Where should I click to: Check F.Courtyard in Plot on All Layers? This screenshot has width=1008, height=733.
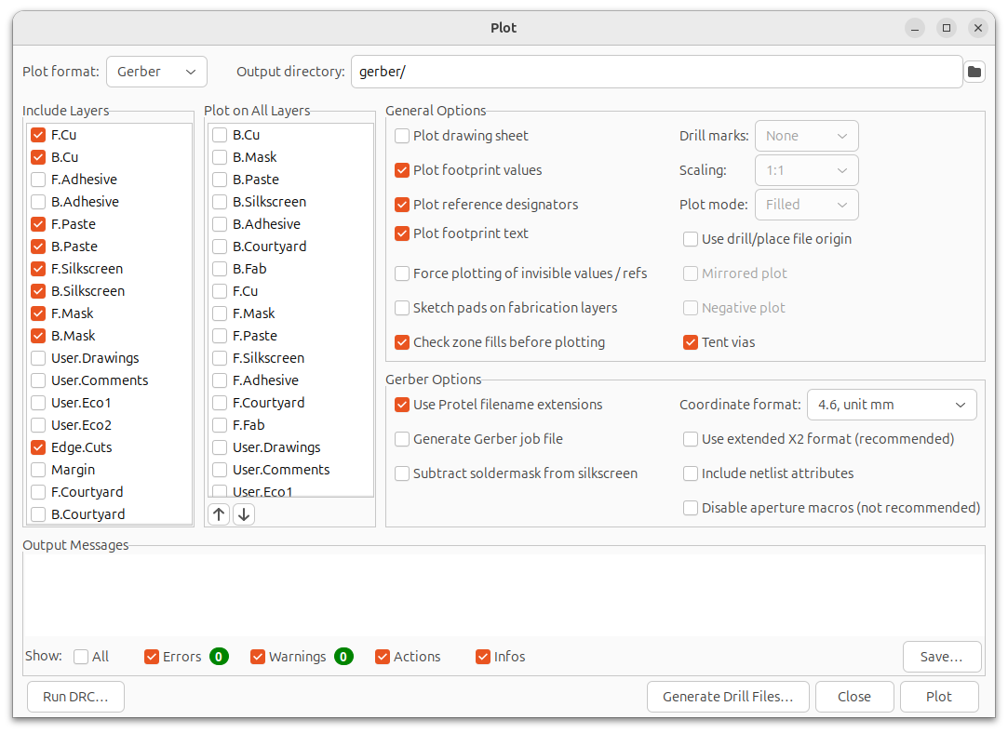pos(220,403)
